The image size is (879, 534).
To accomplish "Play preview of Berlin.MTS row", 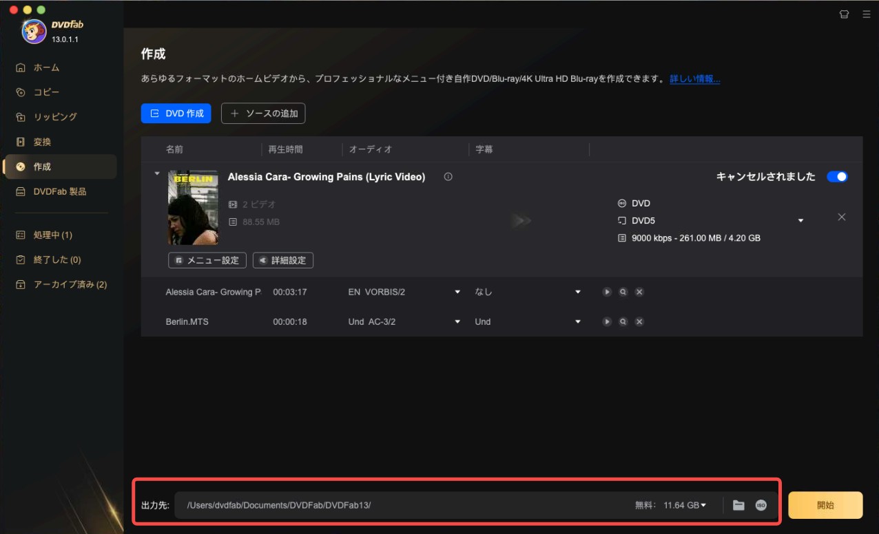I will pos(607,321).
